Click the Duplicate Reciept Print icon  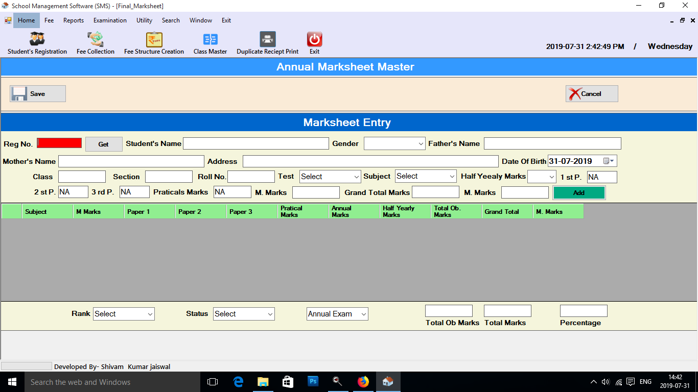click(x=268, y=43)
